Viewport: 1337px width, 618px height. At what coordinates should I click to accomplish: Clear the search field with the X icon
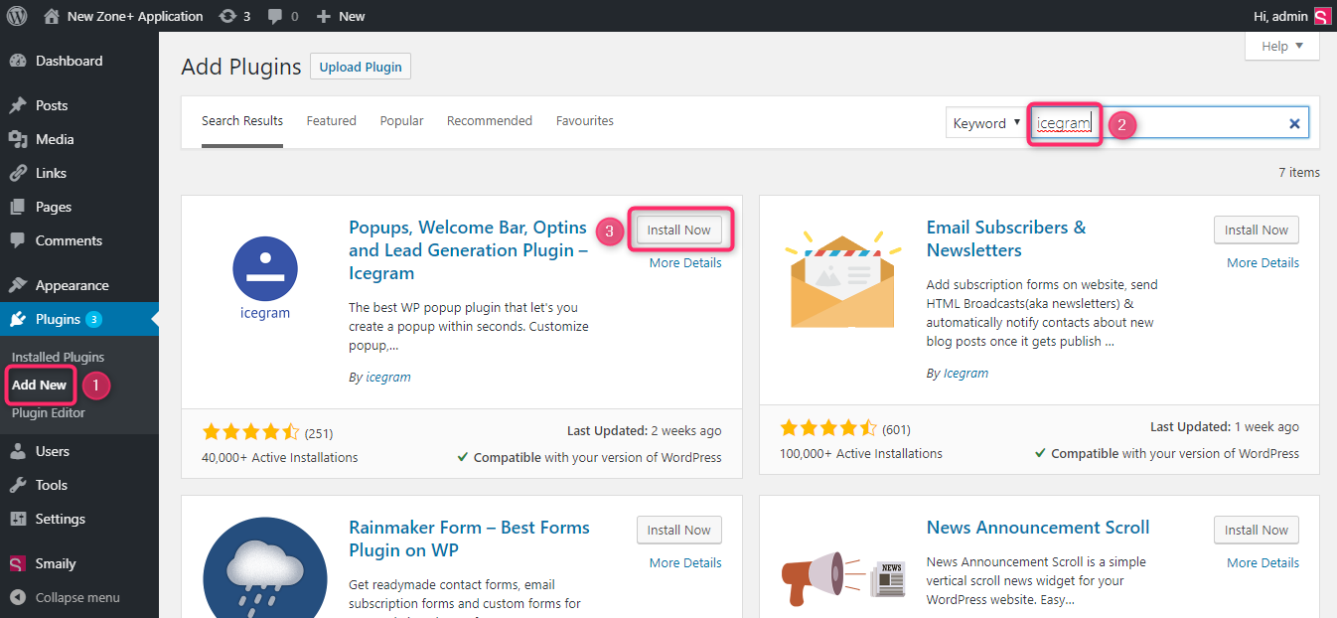coord(1294,123)
